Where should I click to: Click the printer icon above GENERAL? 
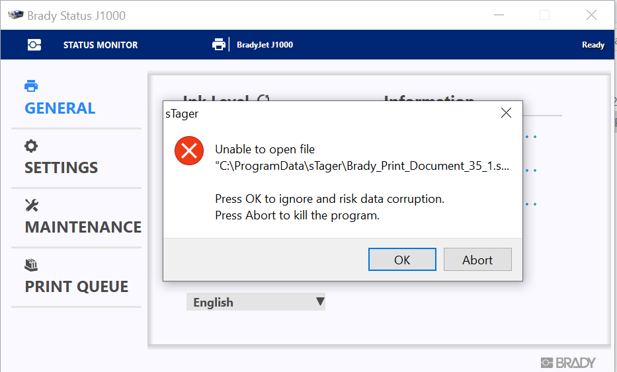tap(31, 86)
